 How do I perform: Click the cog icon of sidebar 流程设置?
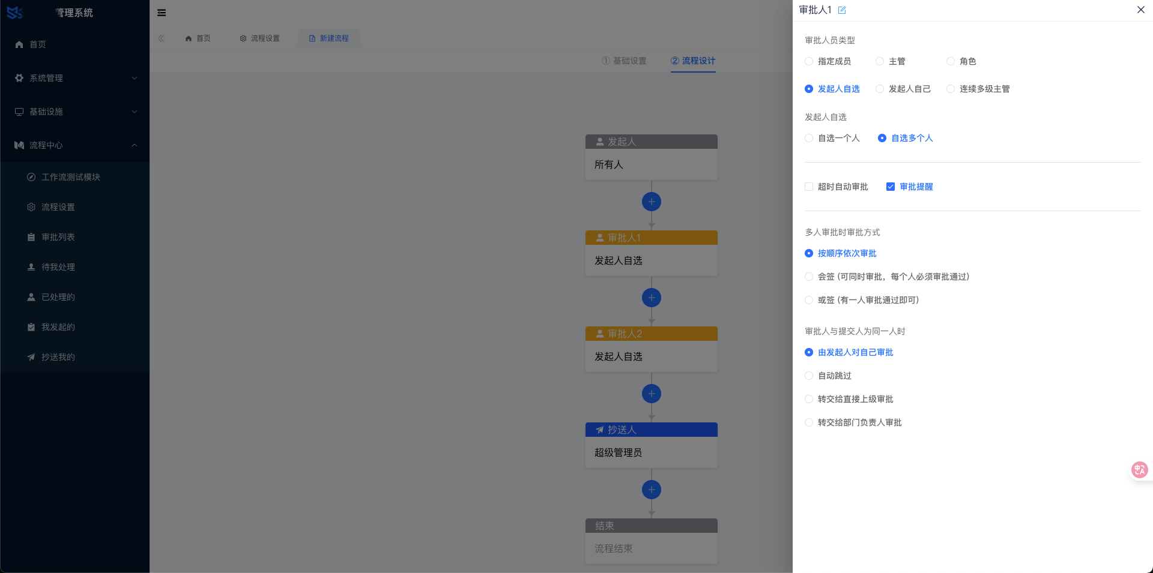pyautogui.click(x=31, y=207)
